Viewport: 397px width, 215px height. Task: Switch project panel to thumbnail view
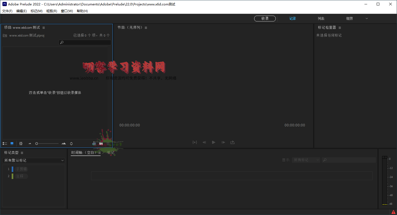[x=12, y=144]
